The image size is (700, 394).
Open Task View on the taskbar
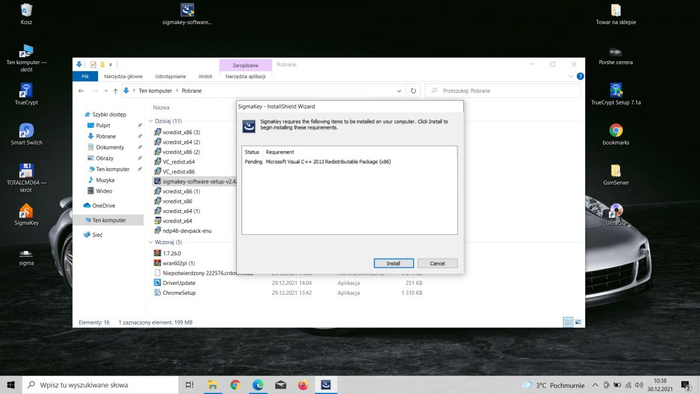(x=190, y=385)
